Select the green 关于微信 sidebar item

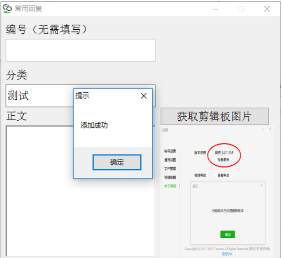(x=170, y=186)
